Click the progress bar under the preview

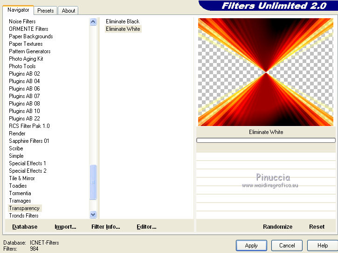point(266,141)
